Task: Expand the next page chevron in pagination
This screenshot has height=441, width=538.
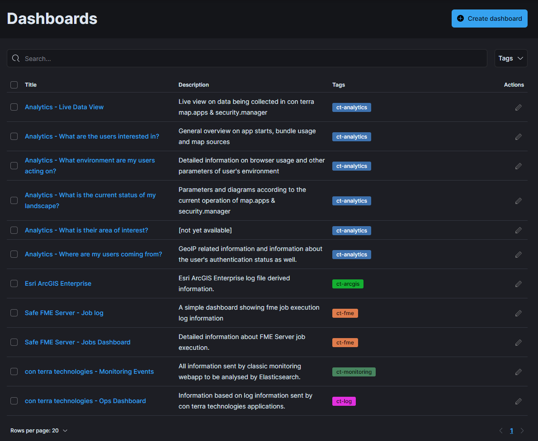Action: (x=522, y=431)
